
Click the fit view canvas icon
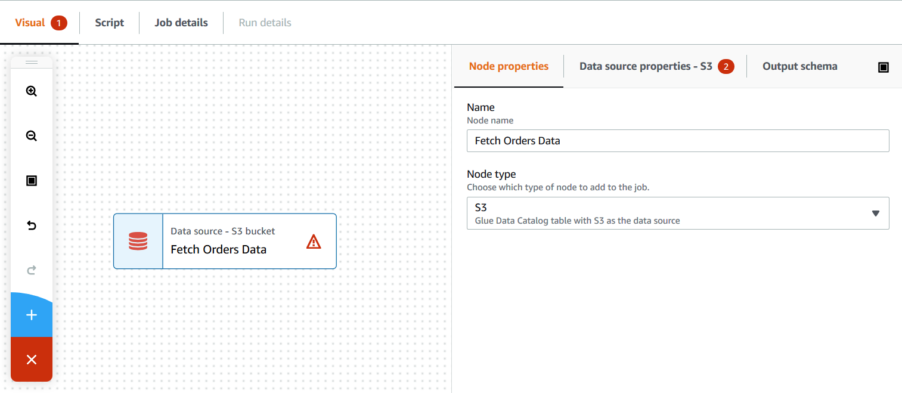(x=32, y=181)
